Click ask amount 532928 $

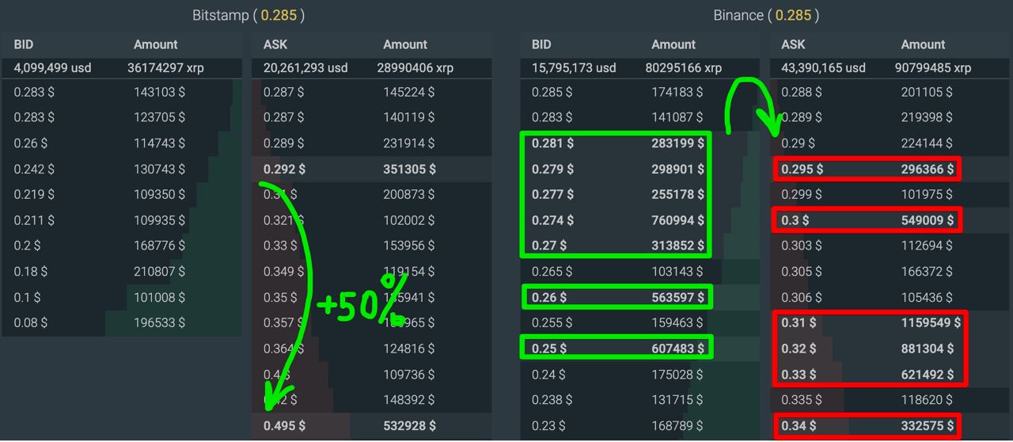click(409, 425)
